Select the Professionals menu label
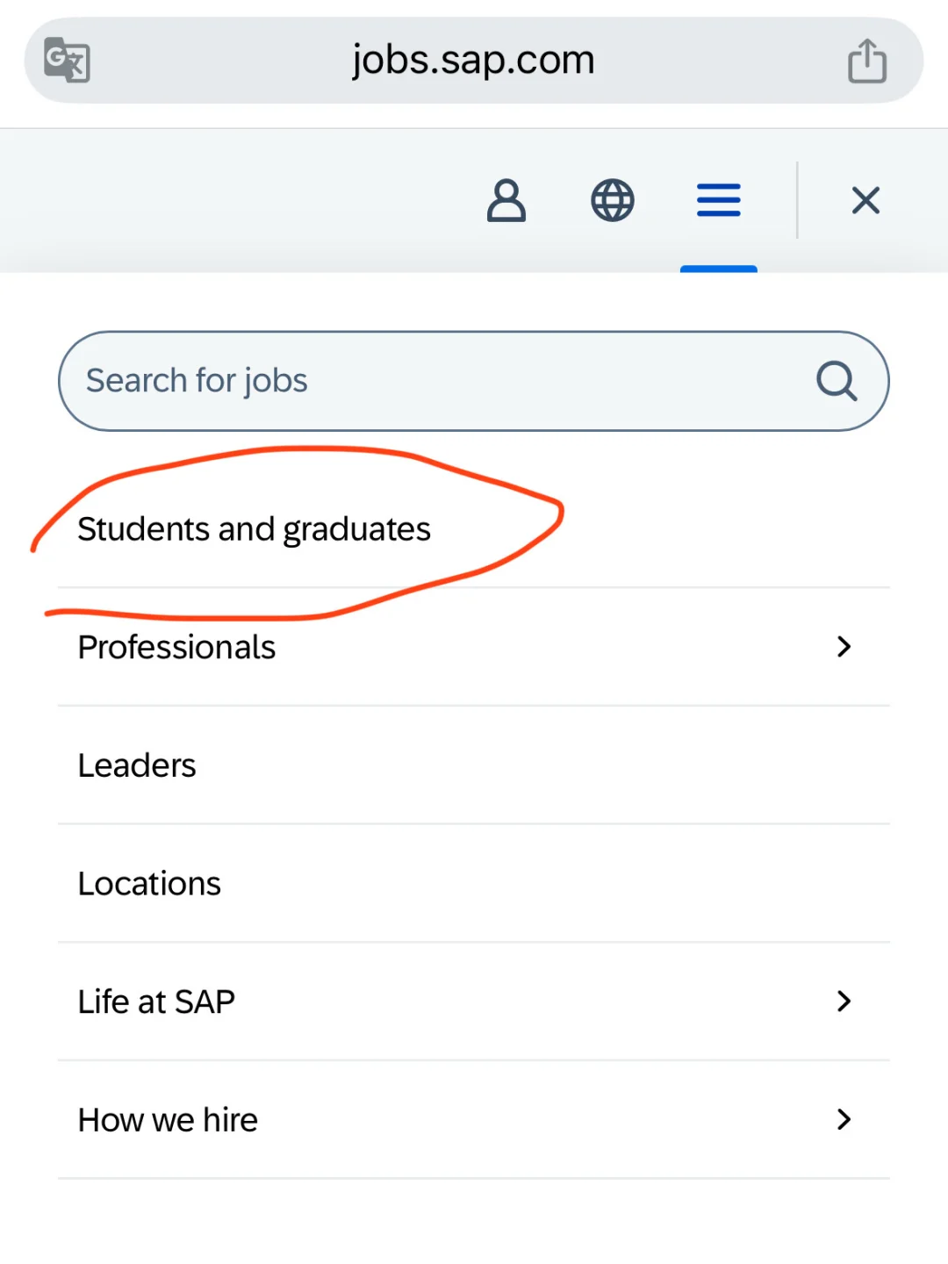This screenshot has width=948, height=1264. (x=176, y=648)
